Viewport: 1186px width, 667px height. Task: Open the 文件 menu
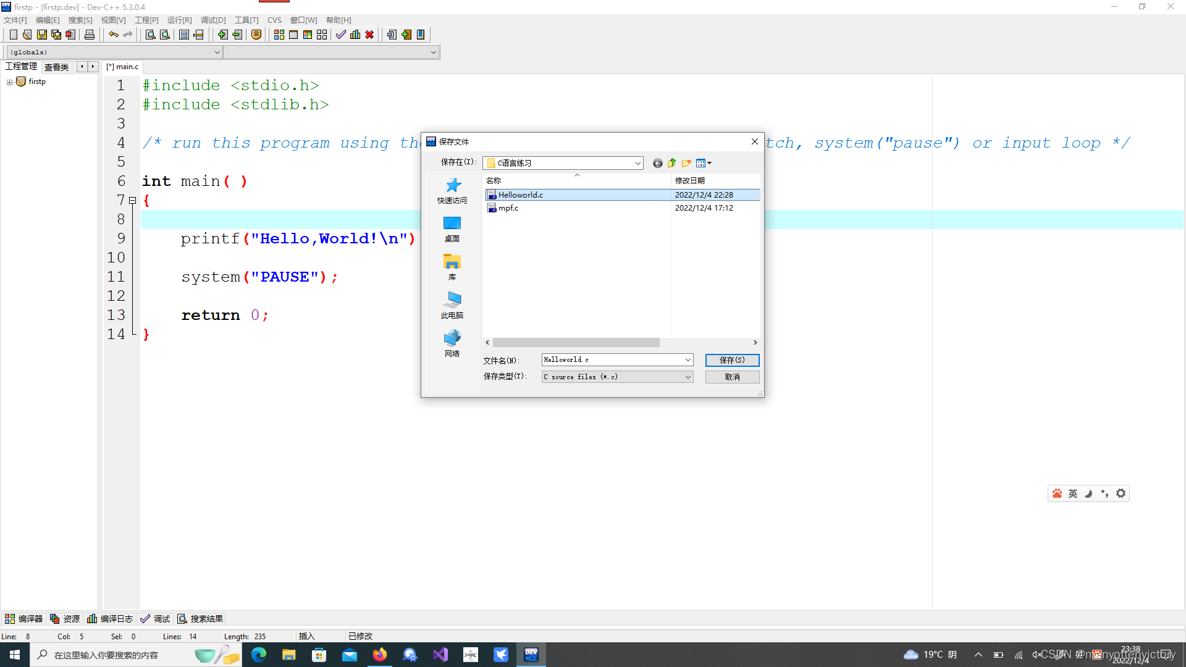click(15, 20)
